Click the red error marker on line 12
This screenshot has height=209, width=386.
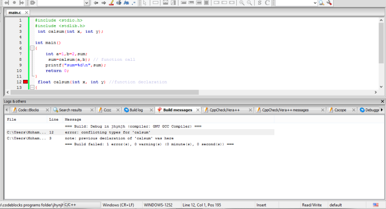click(x=26, y=82)
